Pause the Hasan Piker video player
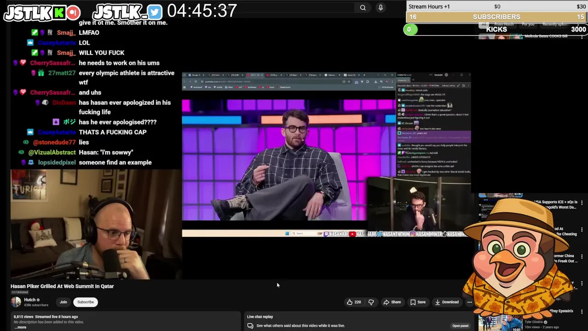 click(326, 154)
